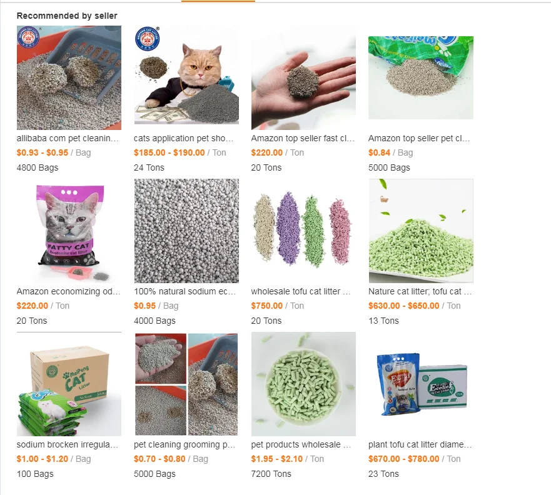
Task: Select the MeiPeng Cat Litter box image
Action: [x=69, y=384]
